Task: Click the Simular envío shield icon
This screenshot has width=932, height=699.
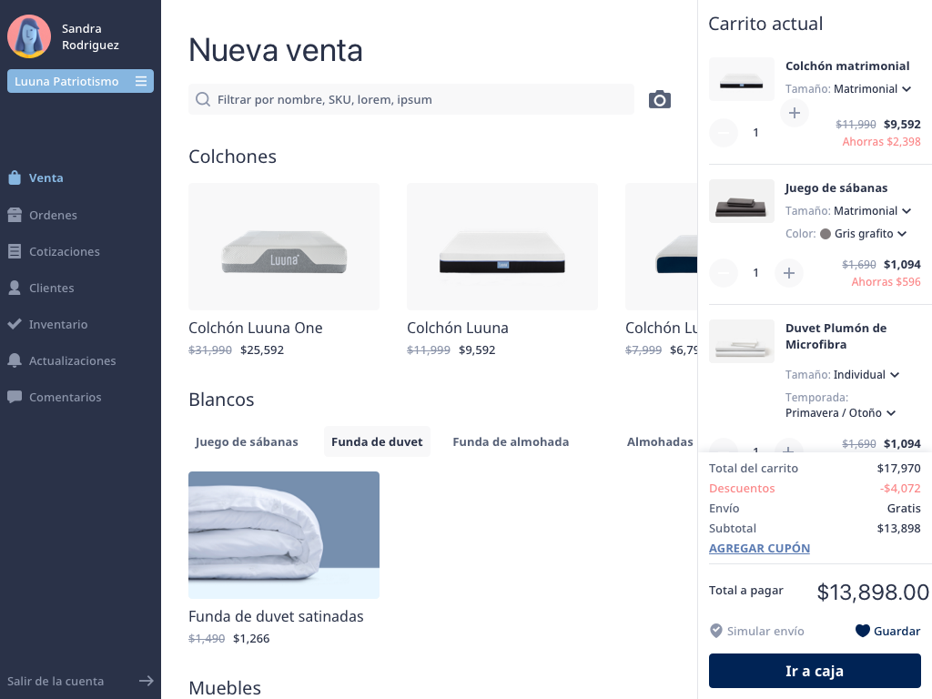Action: pos(716,631)
